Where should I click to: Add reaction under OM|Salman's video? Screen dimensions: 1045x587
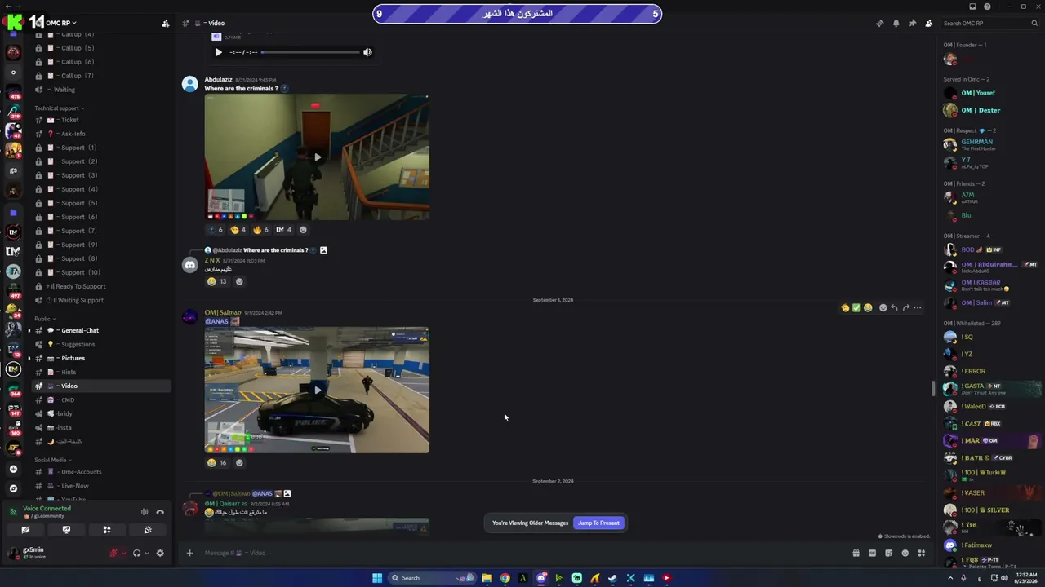point(239,462)
